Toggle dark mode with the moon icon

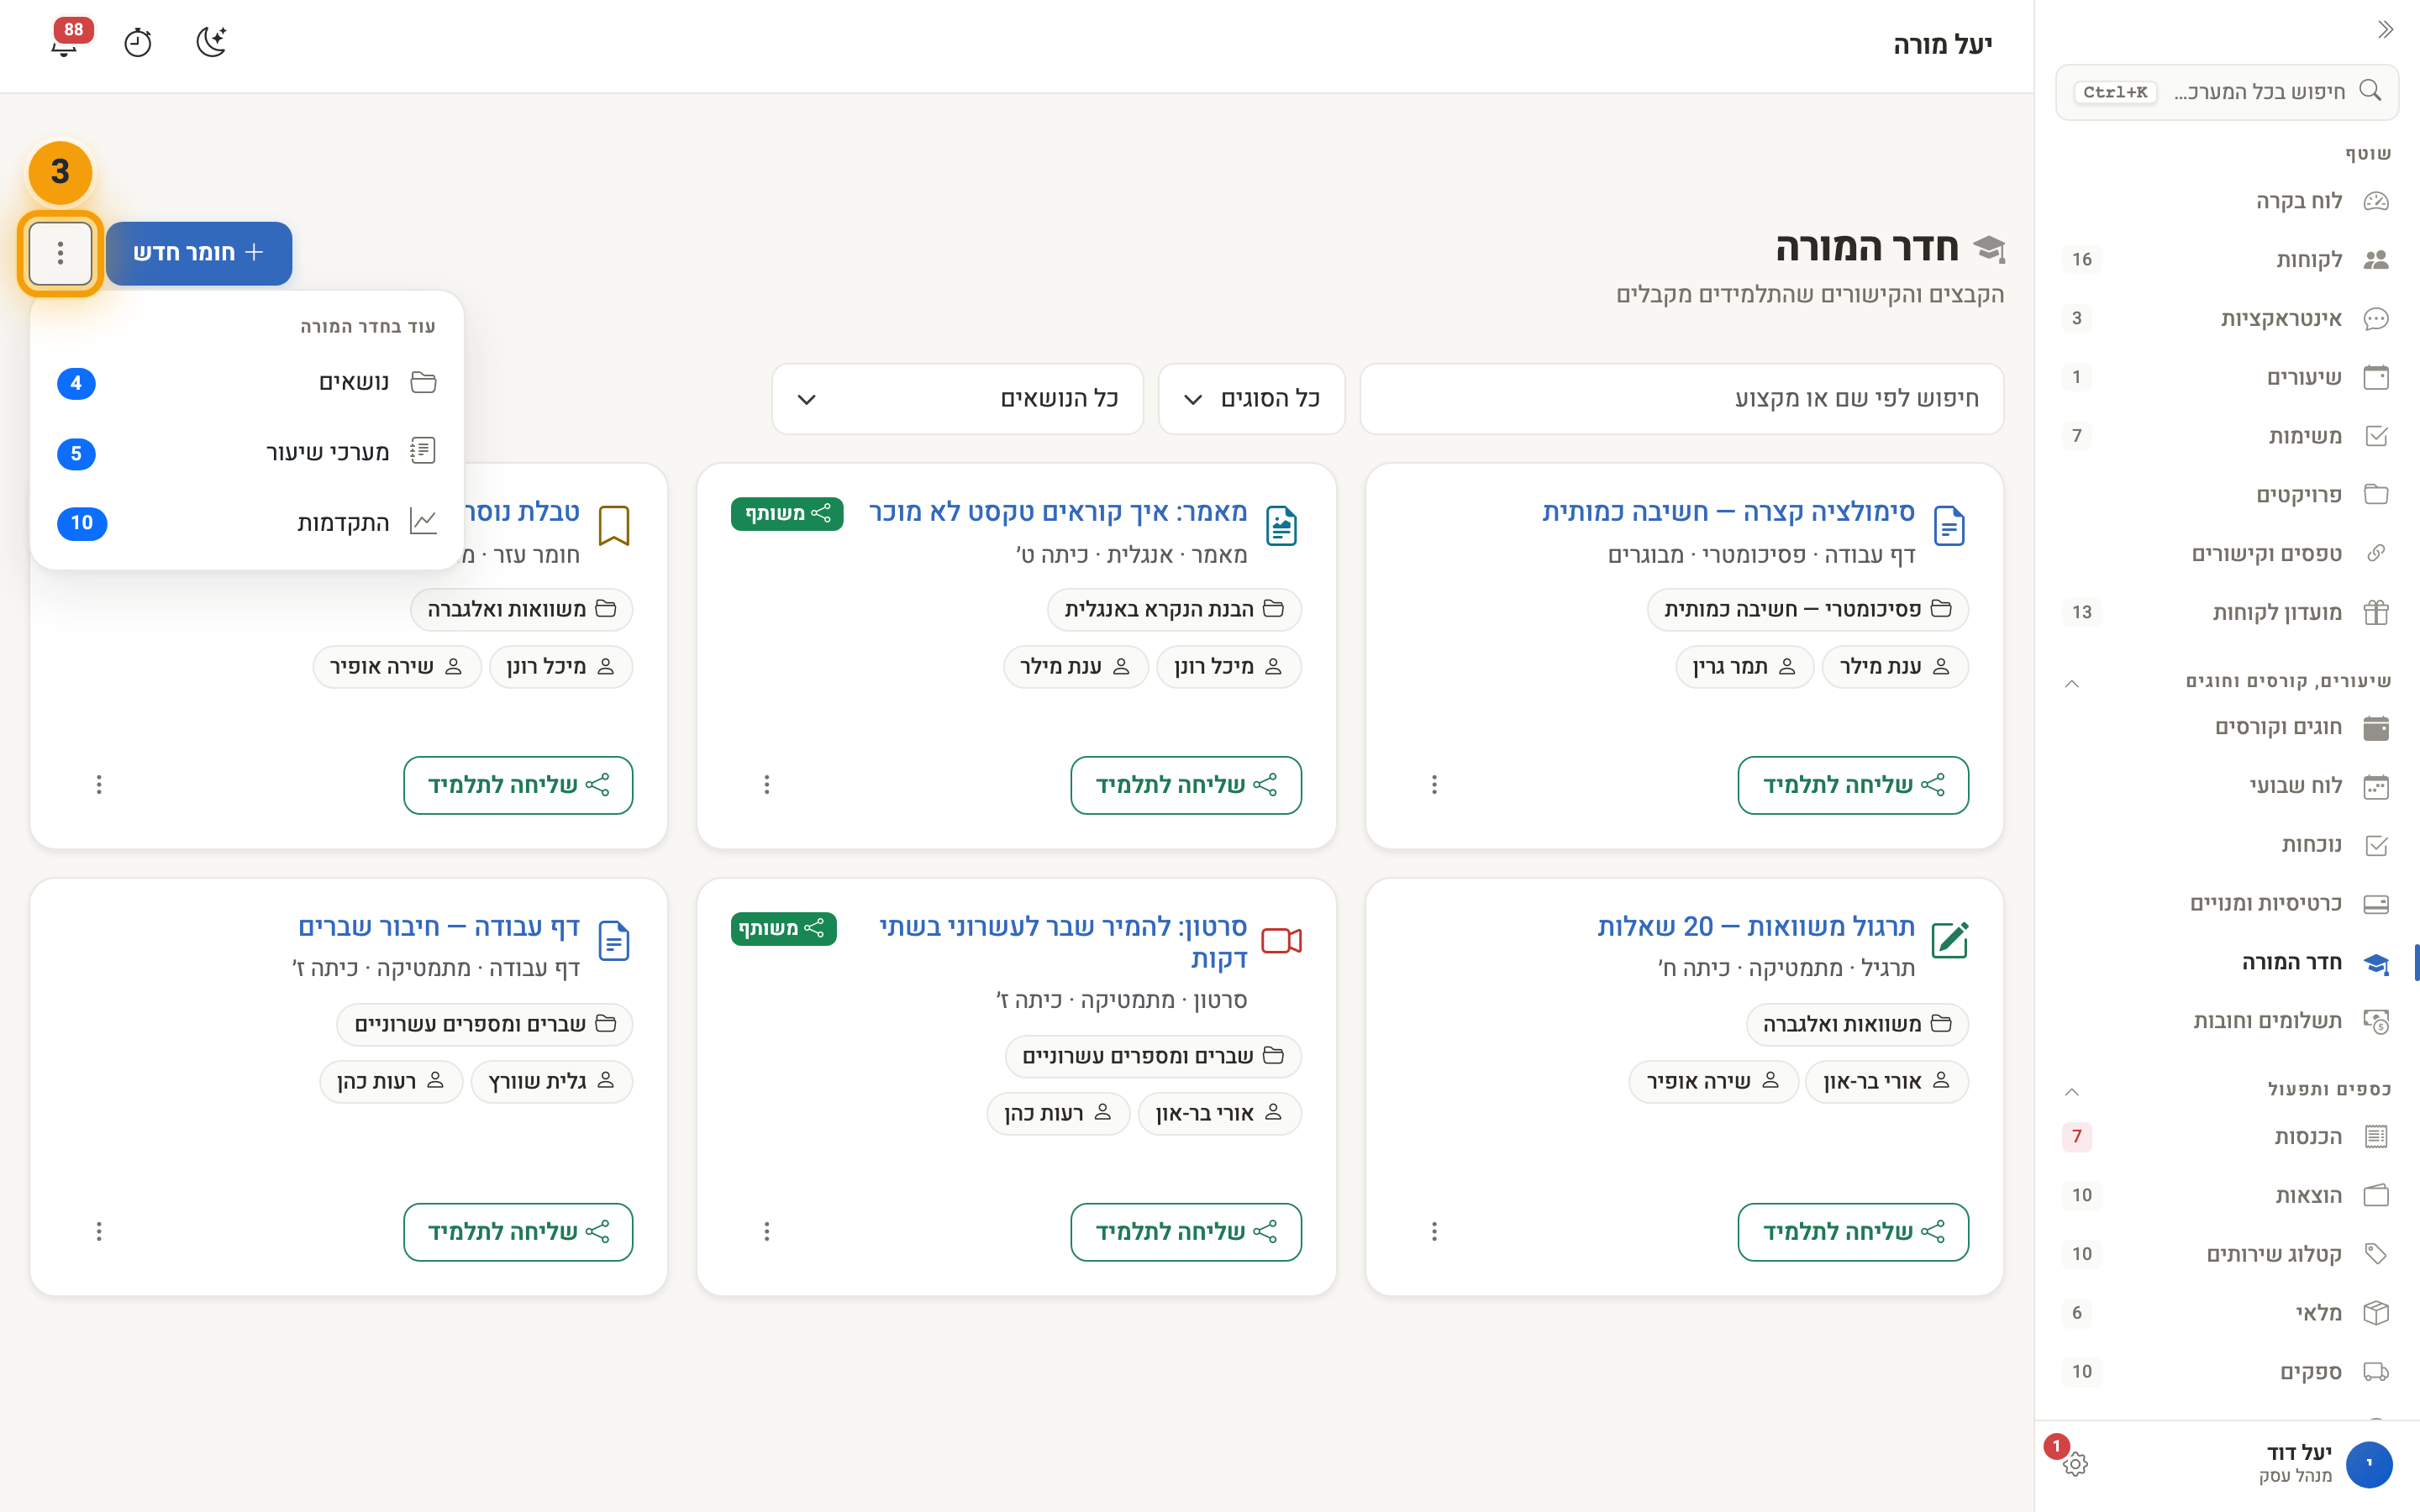211,43
